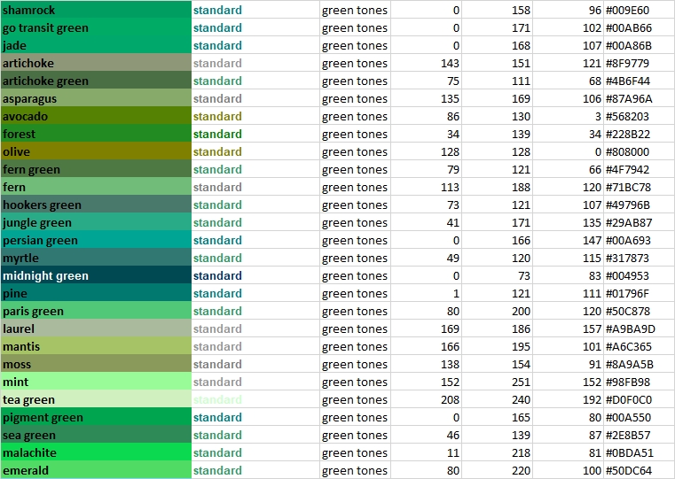Select hex code #009E60
The width and height of the screenshot is (675, 479).
coord(627,10)
